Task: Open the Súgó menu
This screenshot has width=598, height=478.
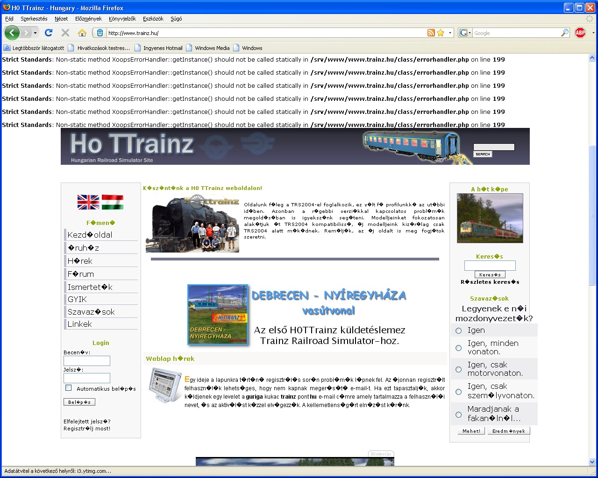Action: 176,19
